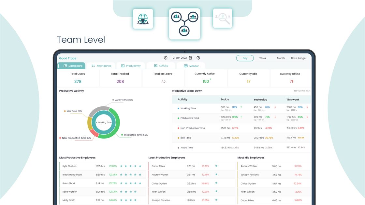Click the Attendance checklist icon
Viewport: 365px width, 205px height.
pyautogui.click(x=93, y=66)
